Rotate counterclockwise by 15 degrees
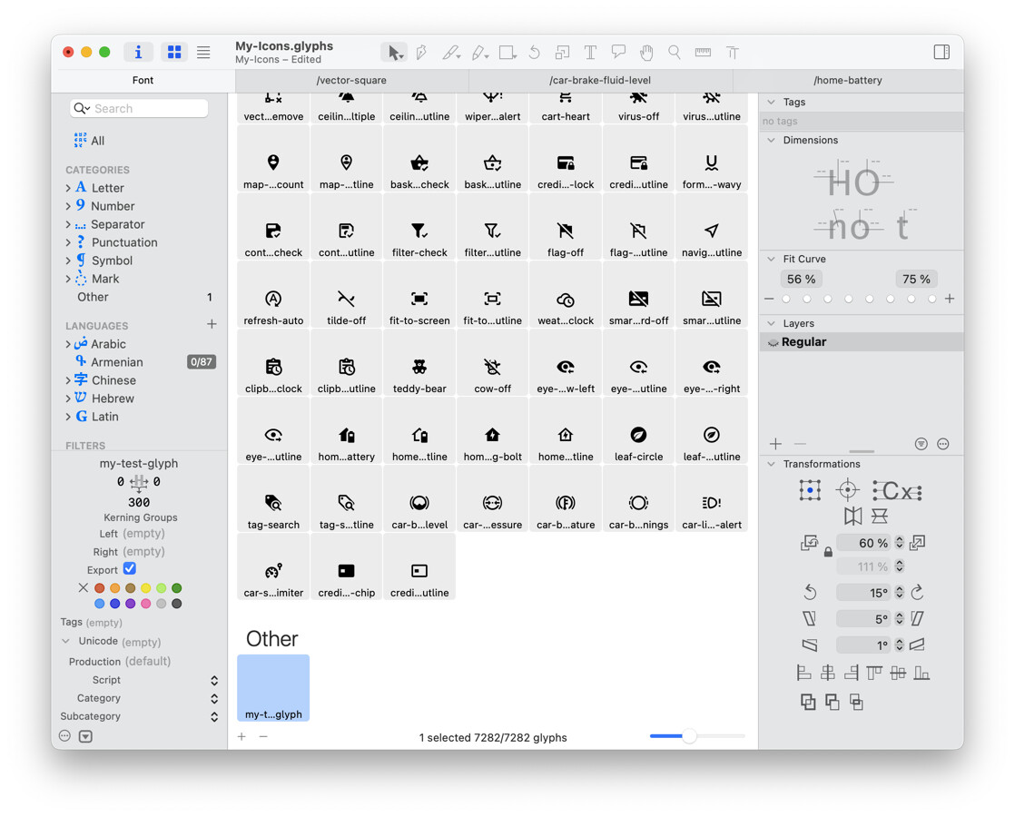Image resolution: width=1015 pixels, height=817 pixels. [x=810, y=593]
